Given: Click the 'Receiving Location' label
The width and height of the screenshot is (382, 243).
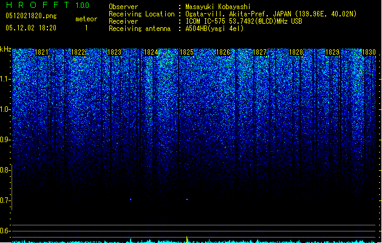Looking at the screenshot, I should (x=142, y=14).
